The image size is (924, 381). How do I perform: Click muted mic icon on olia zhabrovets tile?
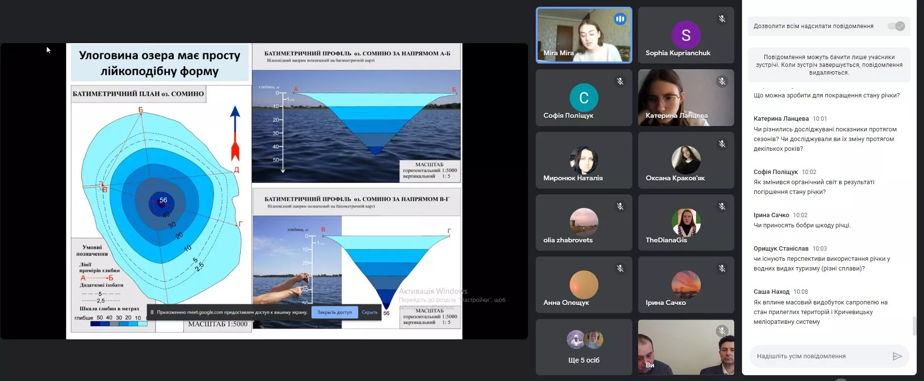coord(620,206)
